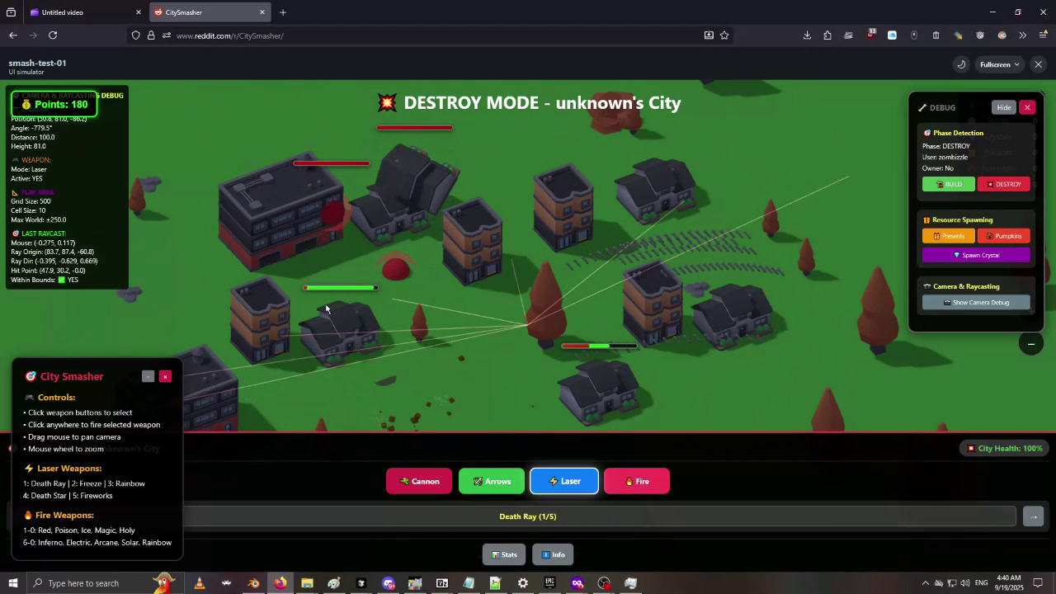Select the Arrows weapon button
The width and height of the screenshot is (1056, 594).
pyautogui.click(x=492, y=481)
